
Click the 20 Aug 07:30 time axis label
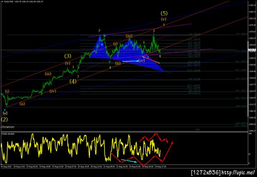point(71,166)
